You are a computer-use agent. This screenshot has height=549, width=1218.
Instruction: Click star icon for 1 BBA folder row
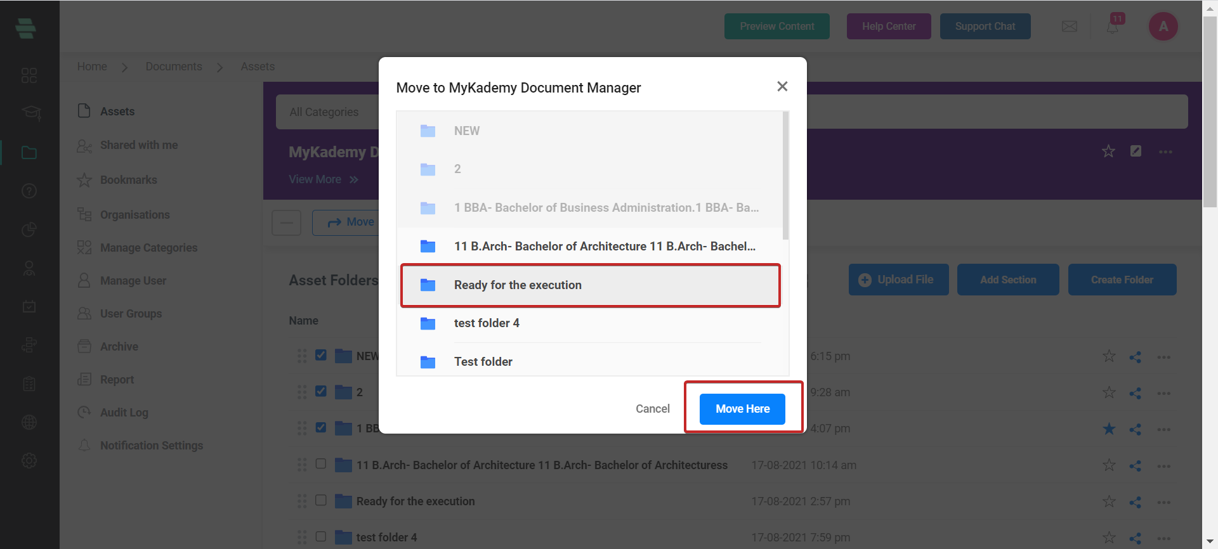click(x=1109, y=429)
